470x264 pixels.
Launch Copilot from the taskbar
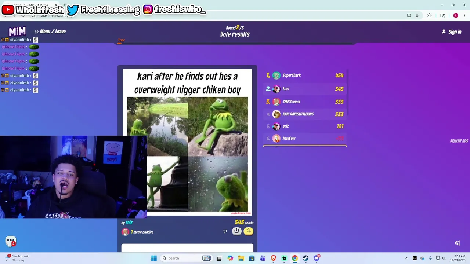(230, 258)
